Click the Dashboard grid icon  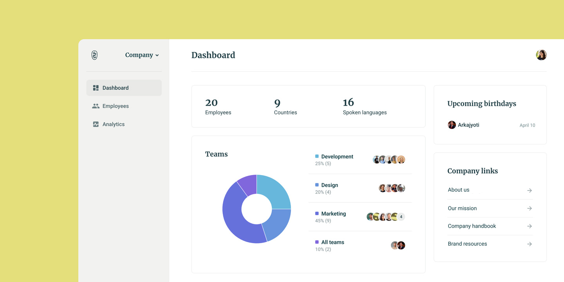(96, 88)
